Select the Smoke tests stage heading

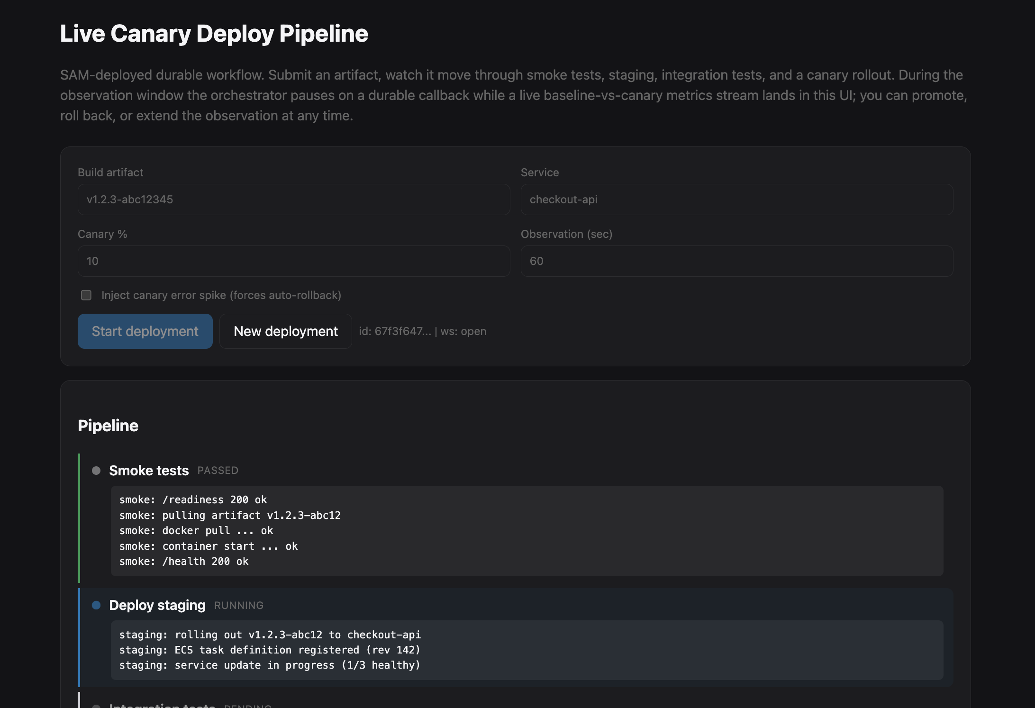coord(149,471)
